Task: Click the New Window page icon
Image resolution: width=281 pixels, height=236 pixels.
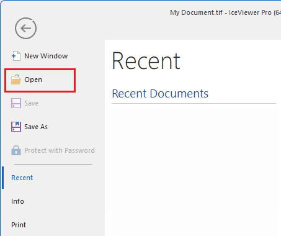Action: [16, 56]
